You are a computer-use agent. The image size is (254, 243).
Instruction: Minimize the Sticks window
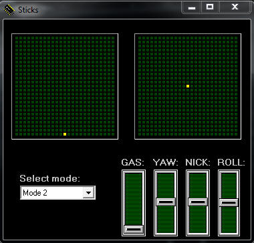(192, 7)
